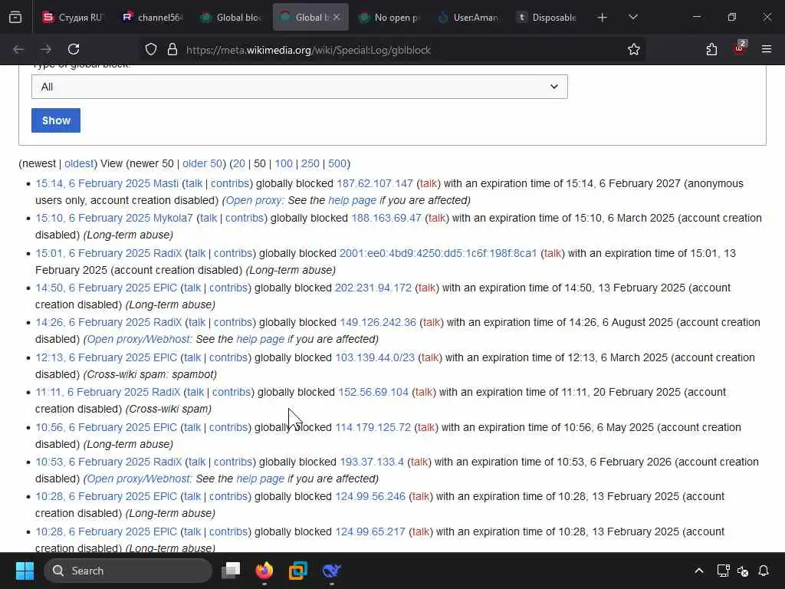This screenshot has width=785, height=589.
Task: Open IP link 152.56.69.104
Action: point(373,392)
